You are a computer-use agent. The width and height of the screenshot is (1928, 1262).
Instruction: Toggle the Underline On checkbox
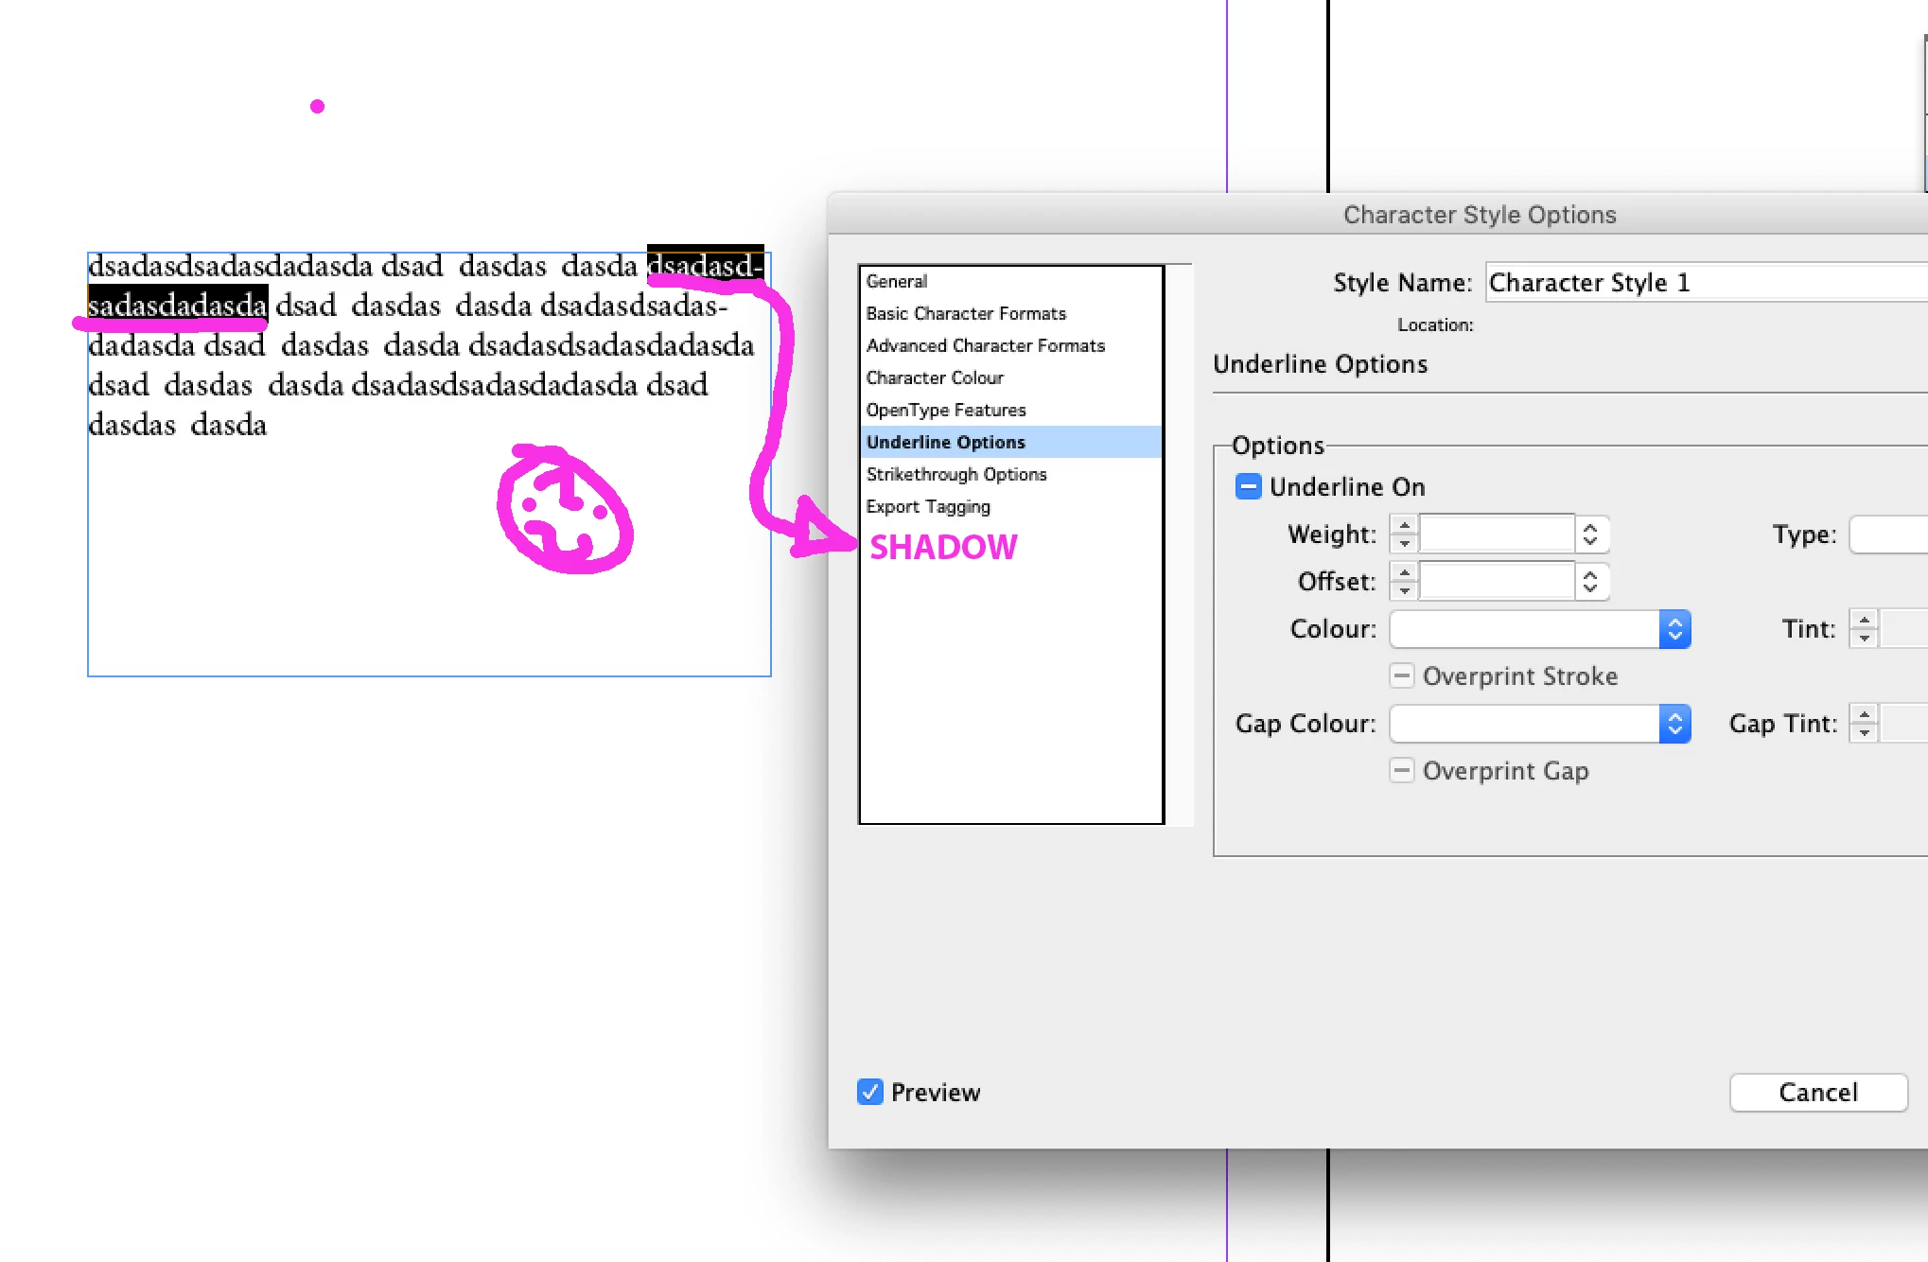point(1248,487)
